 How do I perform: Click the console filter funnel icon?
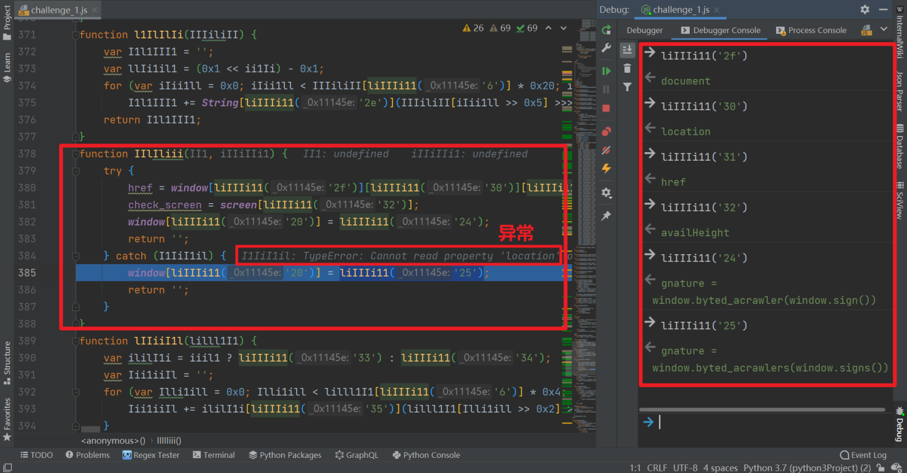pos(627,87)
